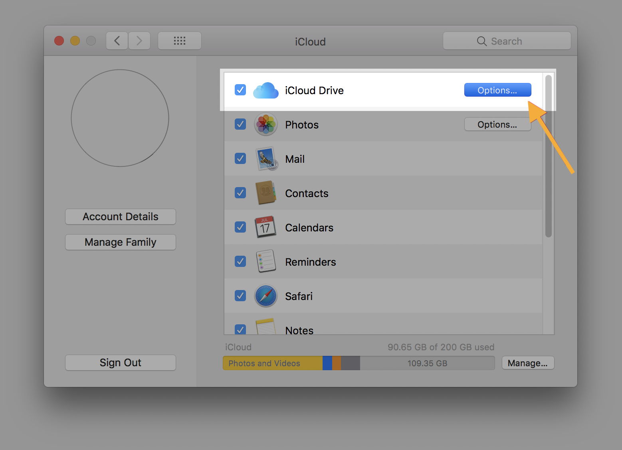Disable the Reminders checkbox

tap(240, 261)
